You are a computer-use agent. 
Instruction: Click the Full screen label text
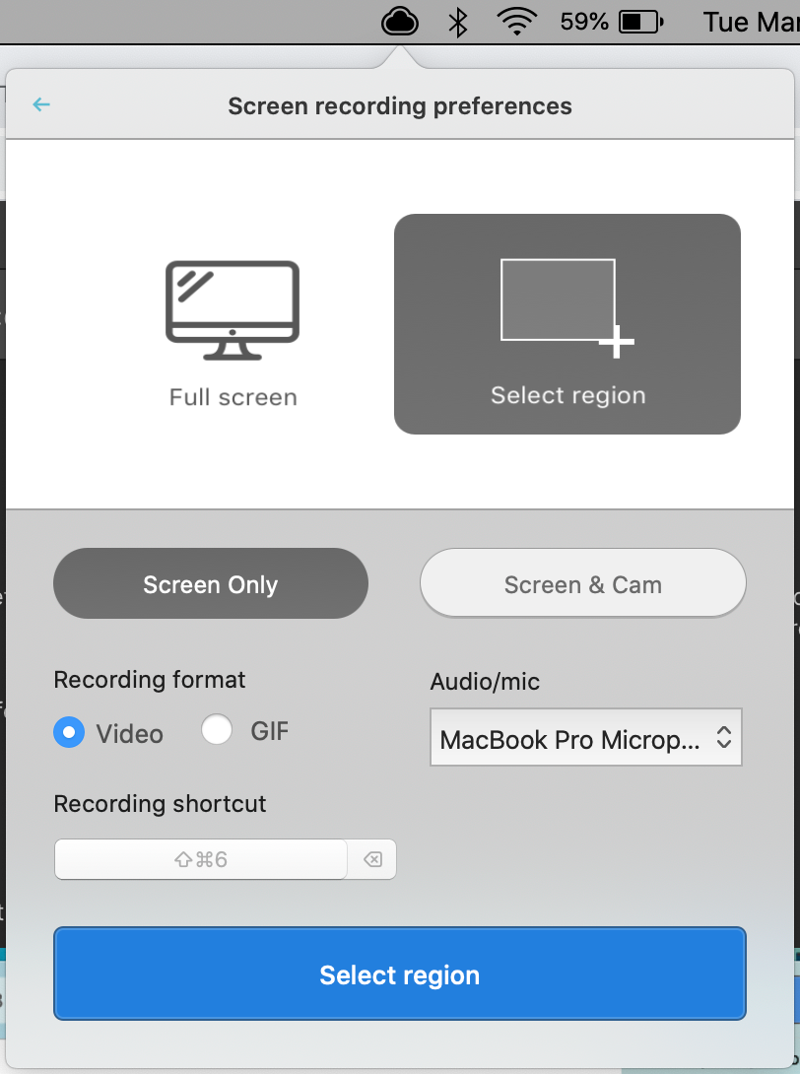[x=233, y=397]
